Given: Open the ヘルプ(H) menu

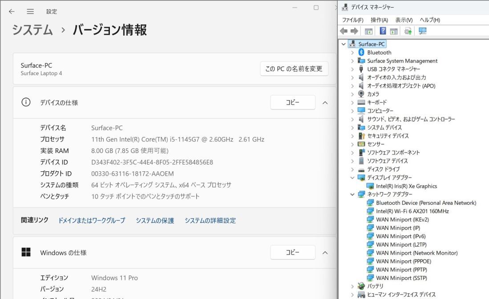Looking at the screenshot, I should pyautogui.click(x=430, y=20).
